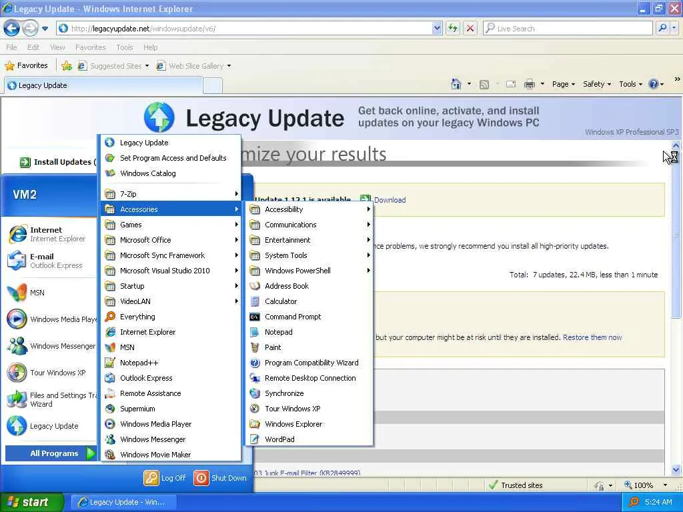Expand the Accessibility submenu
683x512 pixels.
tap(309, 209)
